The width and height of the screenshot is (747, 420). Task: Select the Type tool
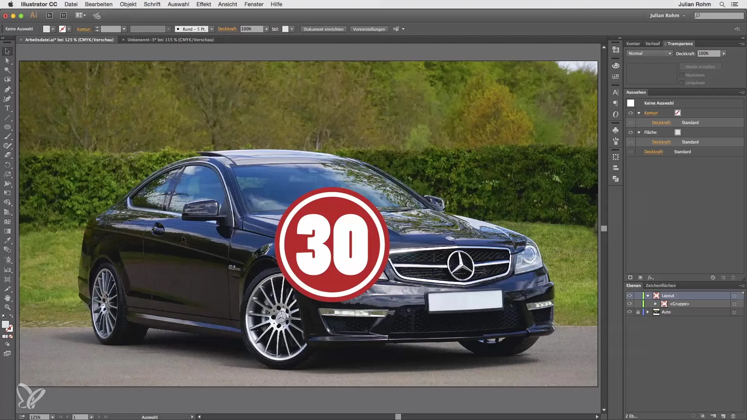(x=7, y=108)
